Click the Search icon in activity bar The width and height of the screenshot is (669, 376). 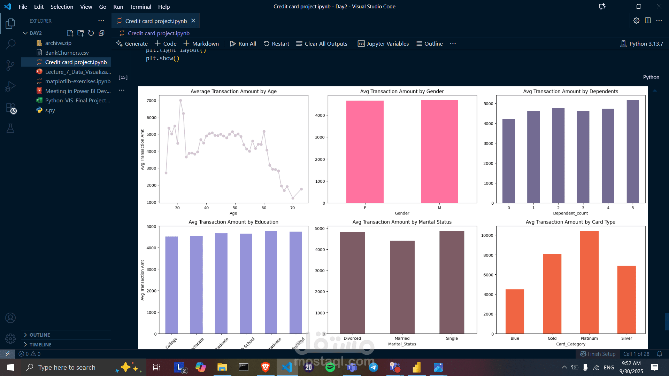(10, 44)
